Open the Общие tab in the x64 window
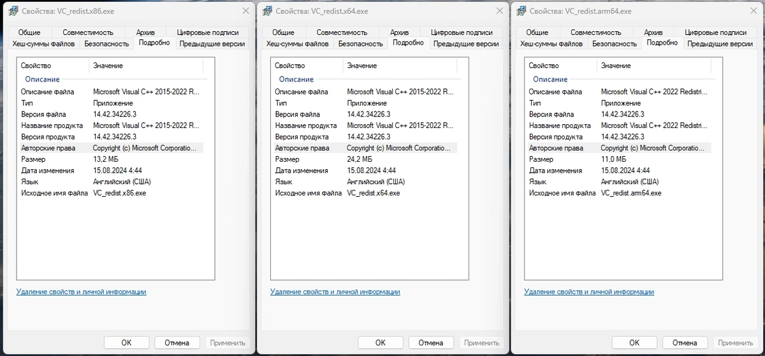 point(283,32)
